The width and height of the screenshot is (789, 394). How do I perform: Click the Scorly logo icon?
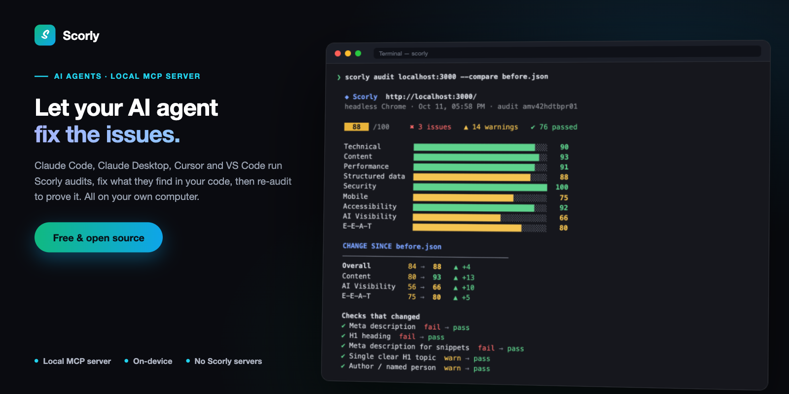click(x=45, y=35)
